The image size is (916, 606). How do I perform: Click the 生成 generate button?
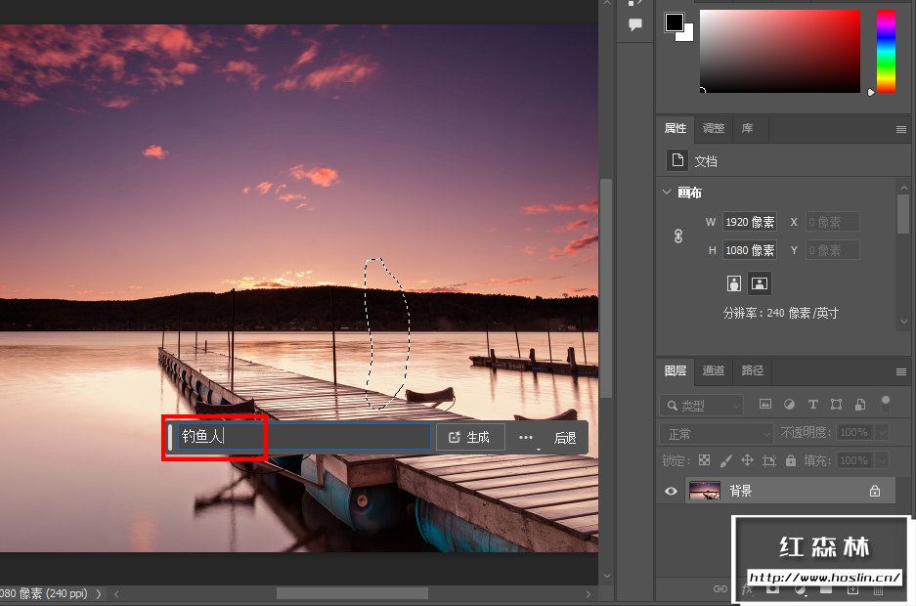[469, 437]
